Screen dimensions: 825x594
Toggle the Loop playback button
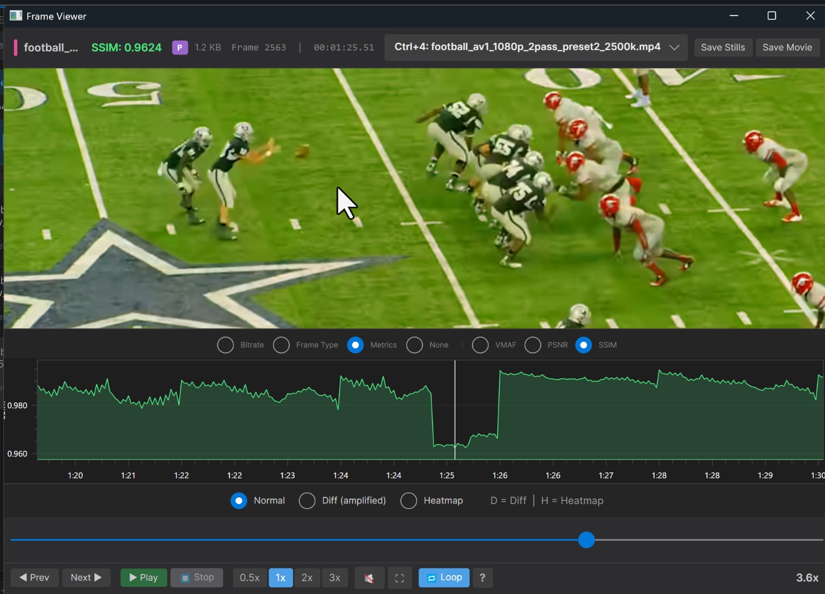pyautogui.click(x=444, y=578)
